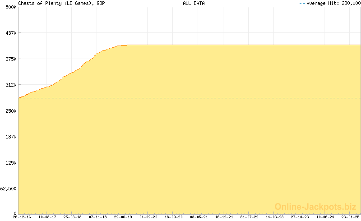
Task: Select the 14-03-23 date marker
Action: coord(275,217)
